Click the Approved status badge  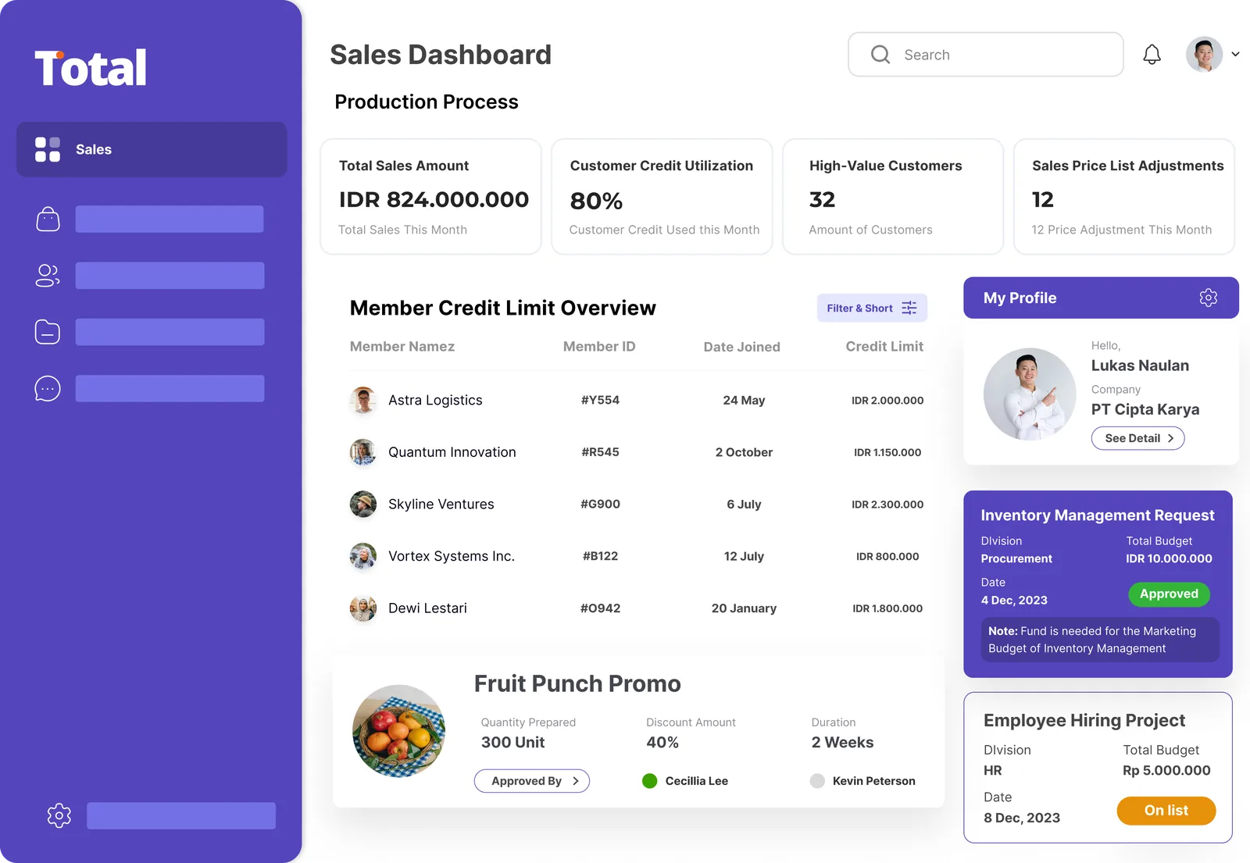(1169, 594)
